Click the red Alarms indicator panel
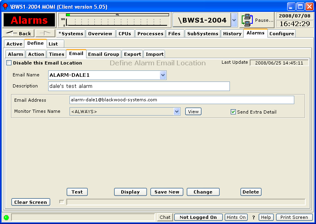This screenshot has height=224, width=316. click(29, 20)
